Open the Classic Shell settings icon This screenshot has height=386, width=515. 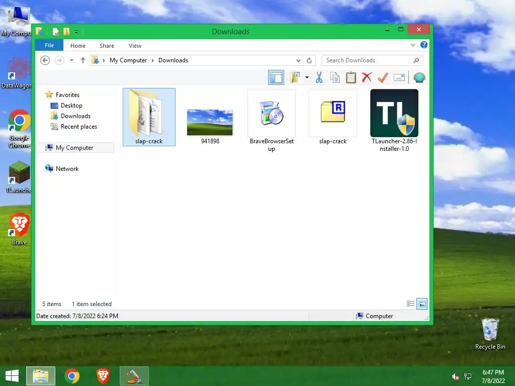coord(419,78)
